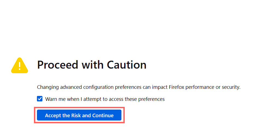The width and height of the screenshot is (253, 135).
Task: Click the yellow warning triangle icon
Action: tap(19, 66)
